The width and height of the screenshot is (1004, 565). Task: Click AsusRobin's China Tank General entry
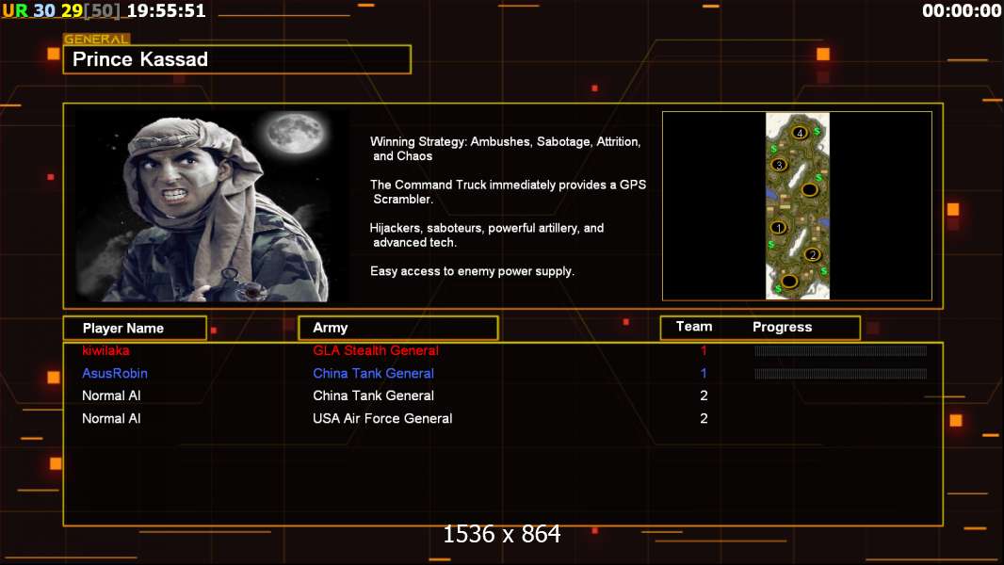click(x=373, y=373)
